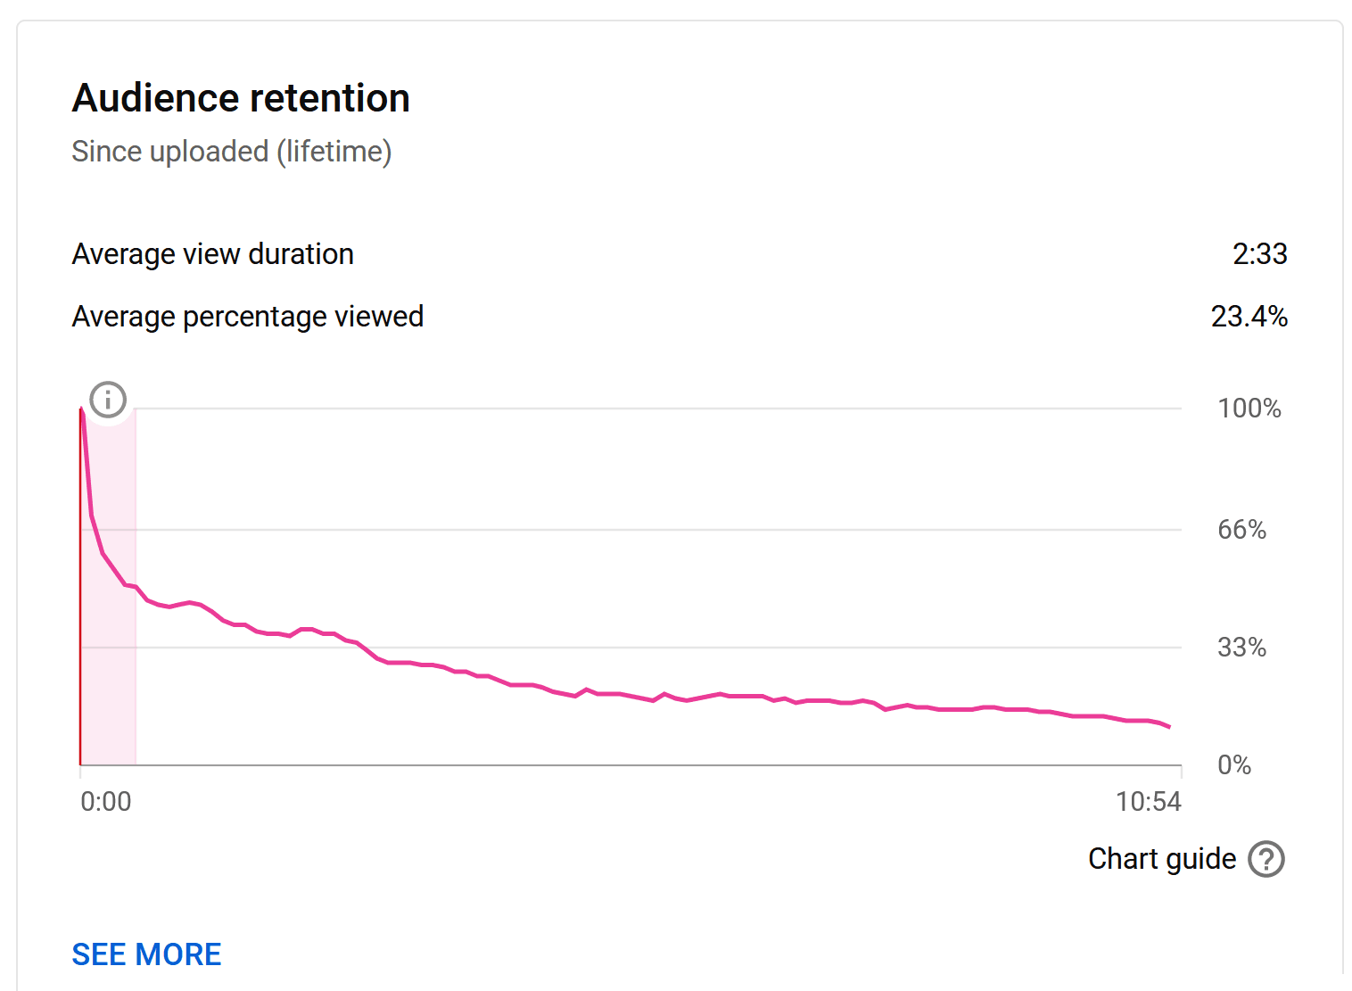Click the 2:33 average view duration value

(x=1259, y=254)
